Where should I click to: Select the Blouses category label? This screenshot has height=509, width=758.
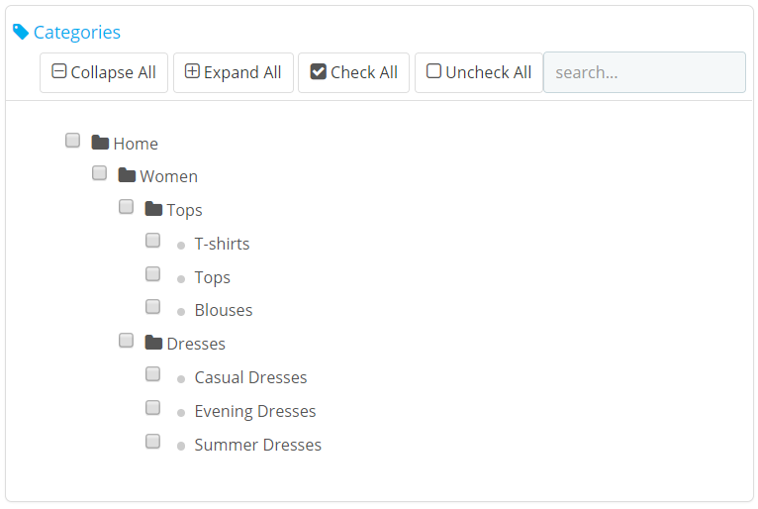point(224,310)
